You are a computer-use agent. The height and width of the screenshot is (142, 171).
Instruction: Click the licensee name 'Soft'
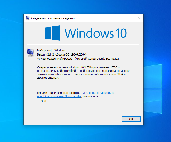click(x=44, y=101)
